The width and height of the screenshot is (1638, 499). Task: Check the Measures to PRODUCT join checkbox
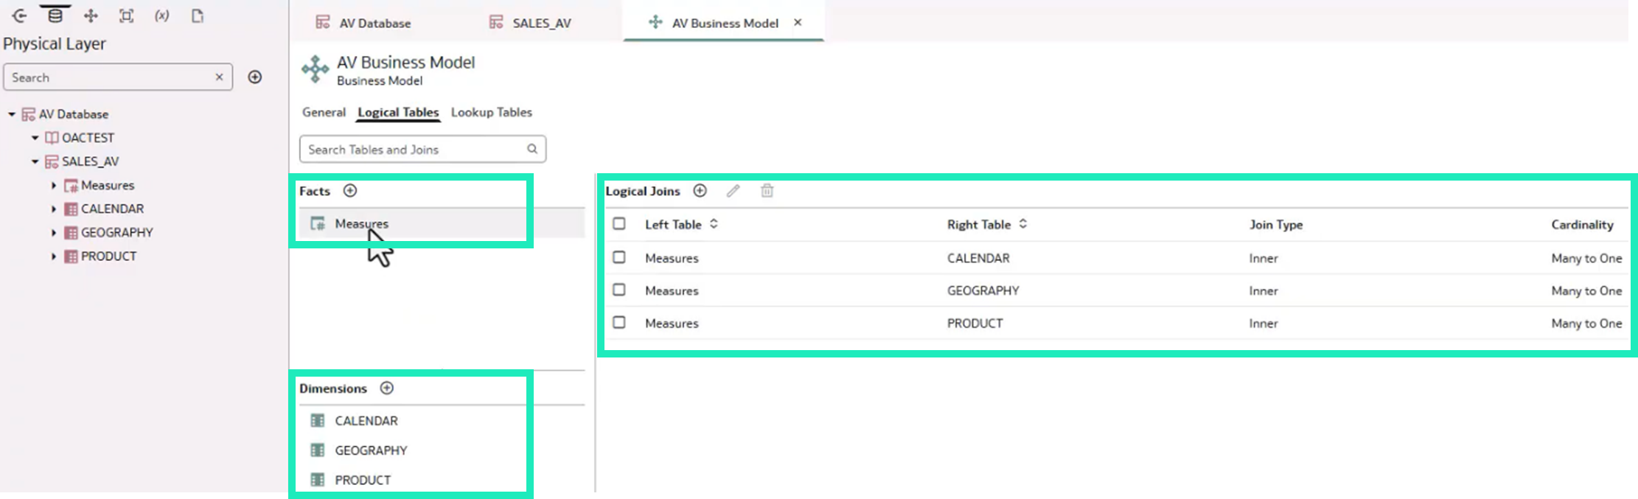point(619,322)
